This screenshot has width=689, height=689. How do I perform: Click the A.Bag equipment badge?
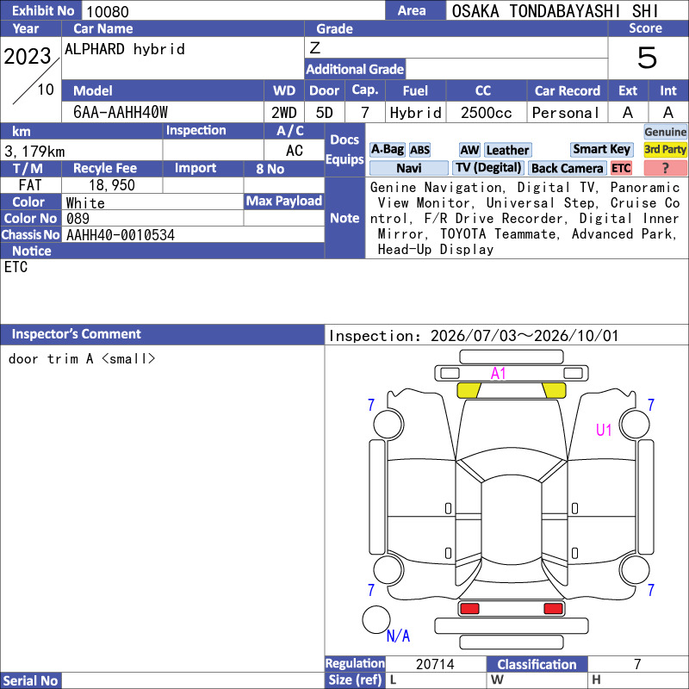pos(387,150)
